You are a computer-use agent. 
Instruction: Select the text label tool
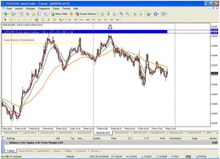coord(55,20)
